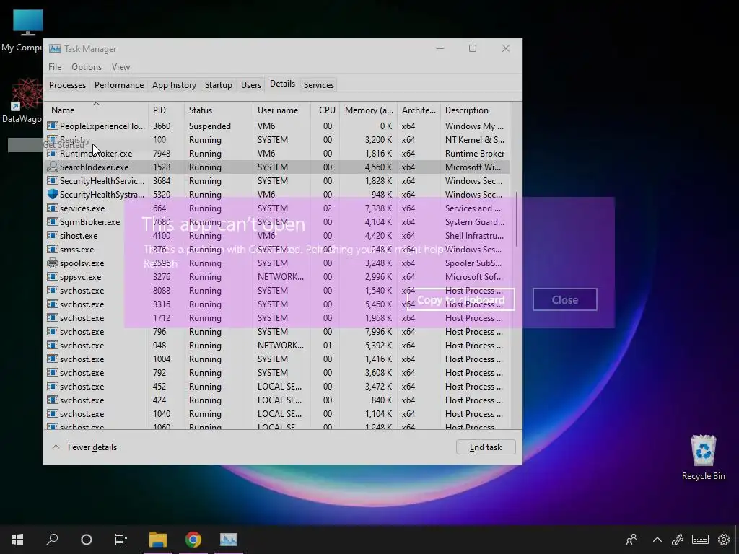Sort by the CPU column header
Viewport: 739px width, 554px height.
(x=325, y=110)
